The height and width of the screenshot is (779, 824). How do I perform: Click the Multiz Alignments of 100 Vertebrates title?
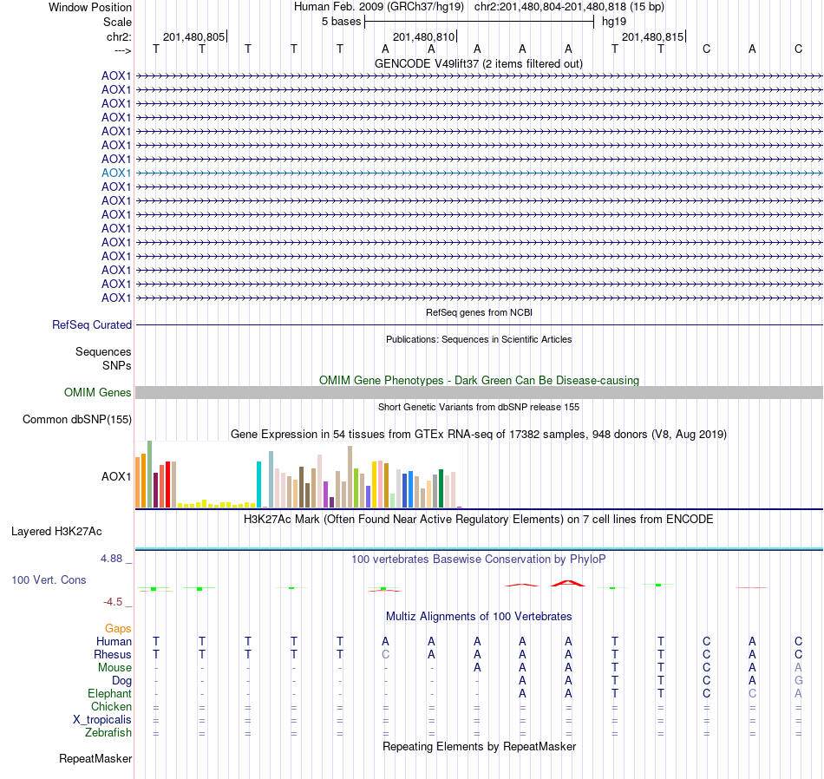click(x=479, y=617)
